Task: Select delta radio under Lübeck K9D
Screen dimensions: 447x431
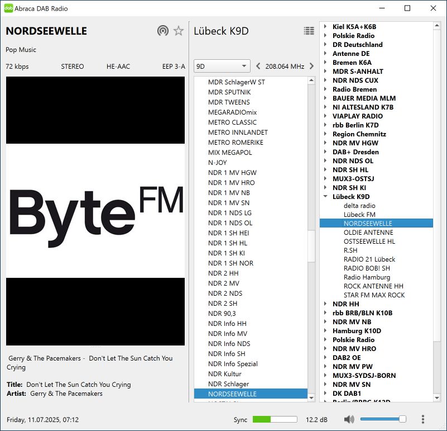Action: (x=359, y=206)
